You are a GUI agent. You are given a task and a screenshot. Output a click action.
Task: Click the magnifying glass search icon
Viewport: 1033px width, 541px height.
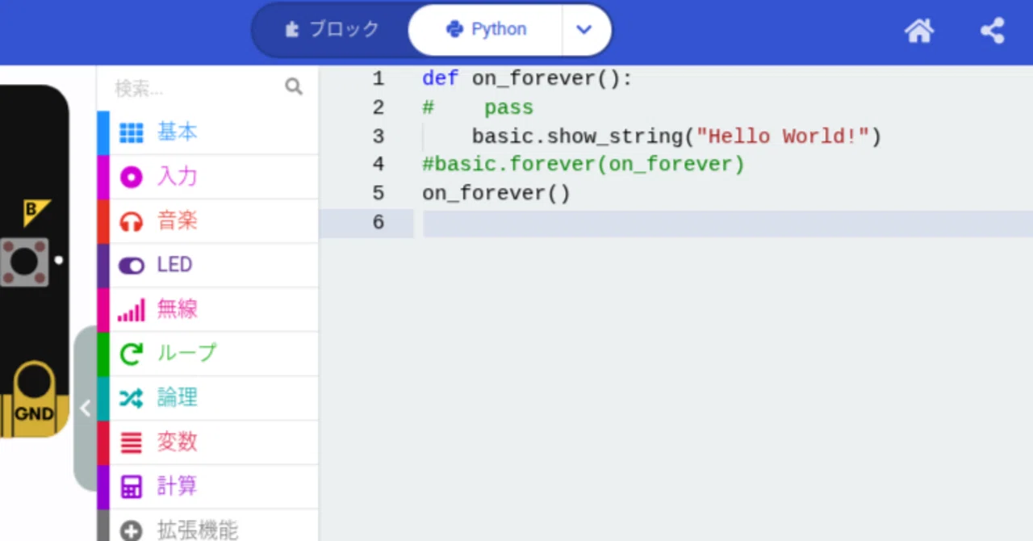(x=294, y=87)
